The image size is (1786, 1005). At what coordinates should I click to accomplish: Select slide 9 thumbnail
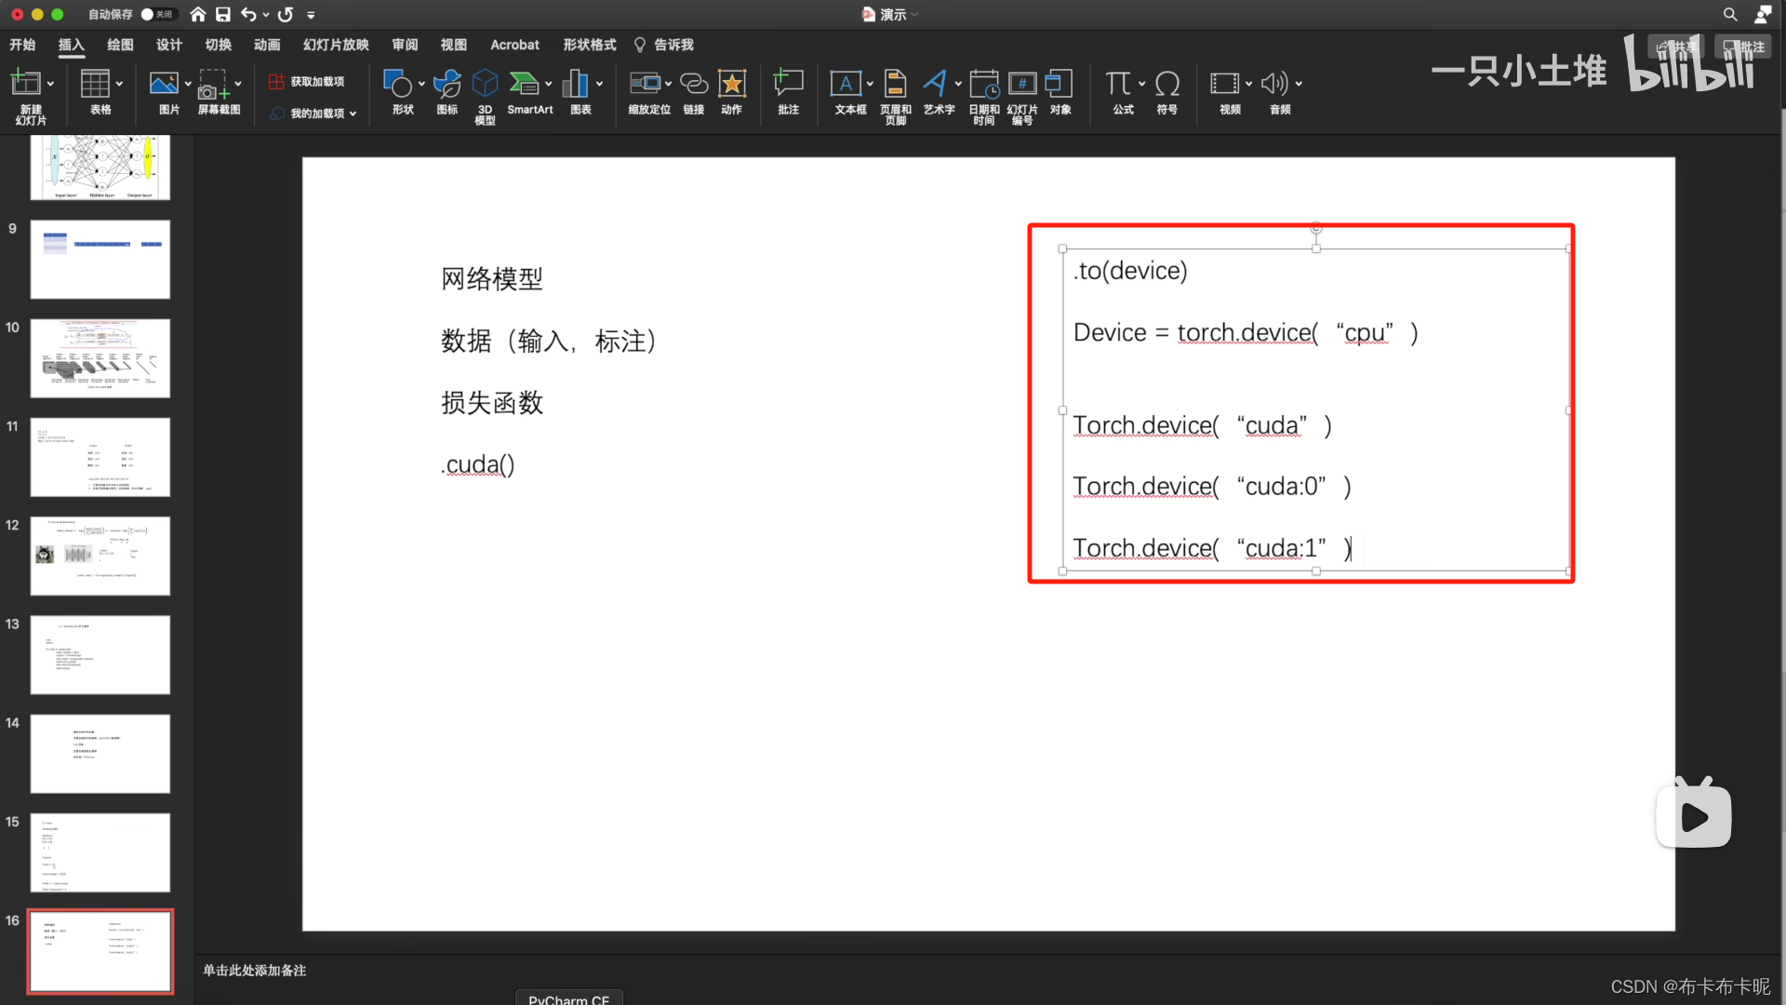point(100,260)
